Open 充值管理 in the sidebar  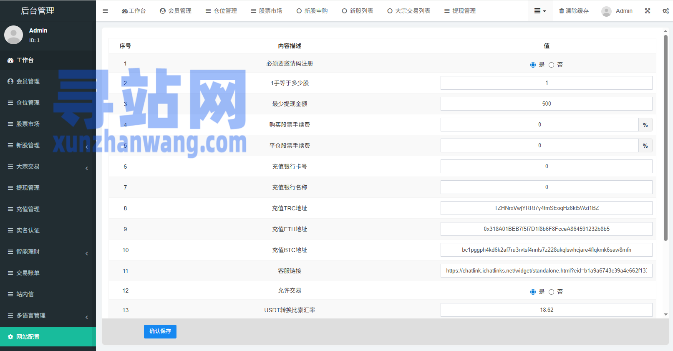tap(28, 209)
